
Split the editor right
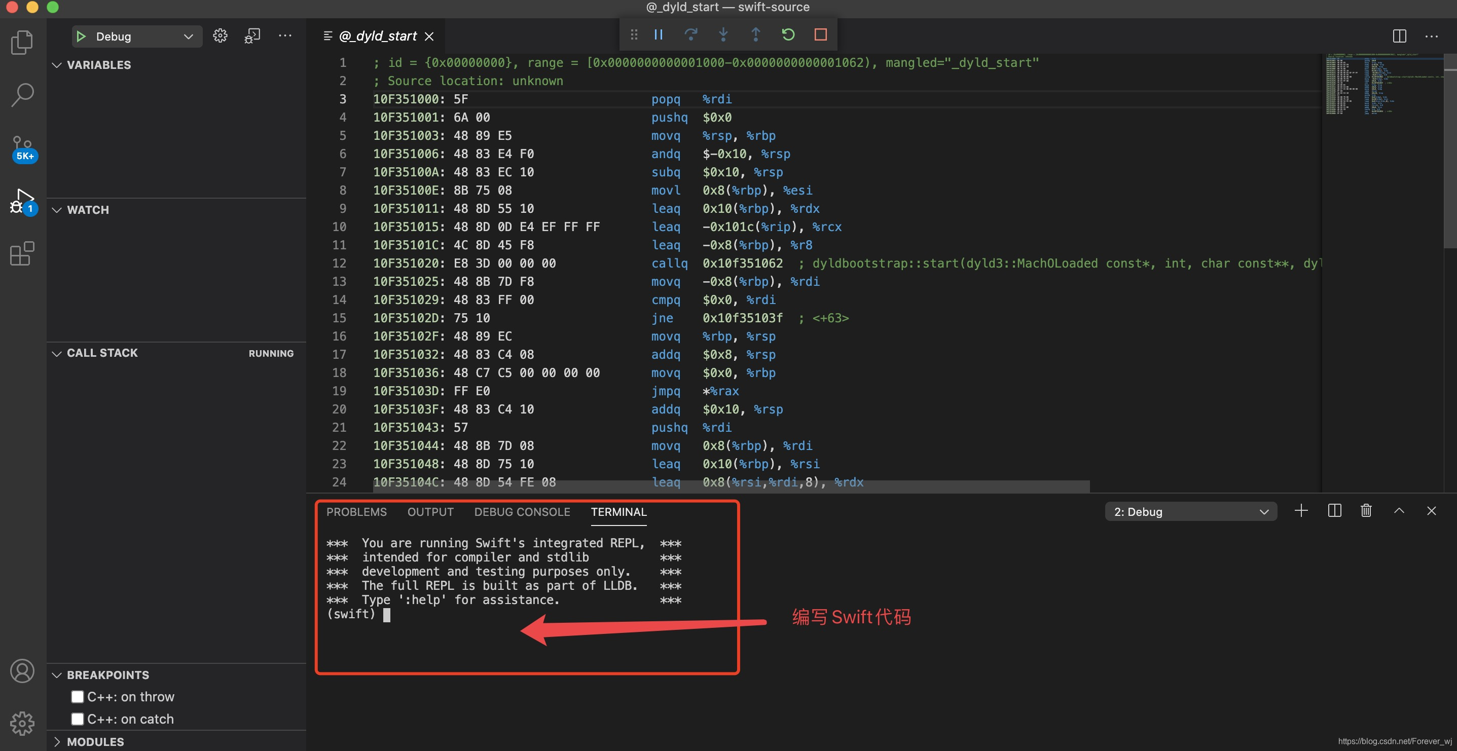coord(1399,36)
